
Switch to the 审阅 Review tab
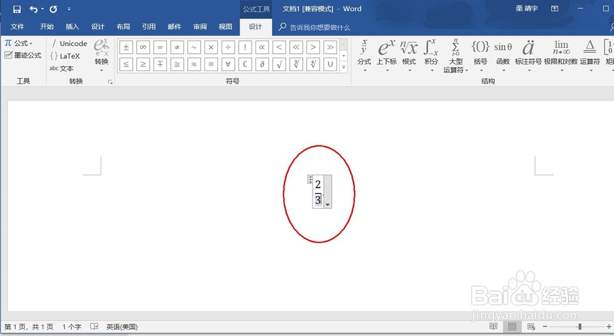tap(200, 26)
